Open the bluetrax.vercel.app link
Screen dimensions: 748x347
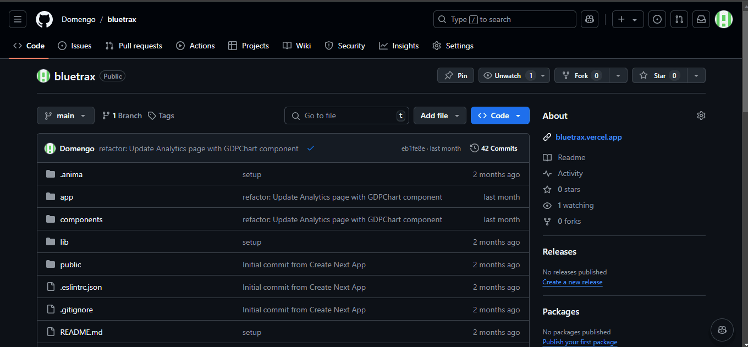(x=588, y=137)
